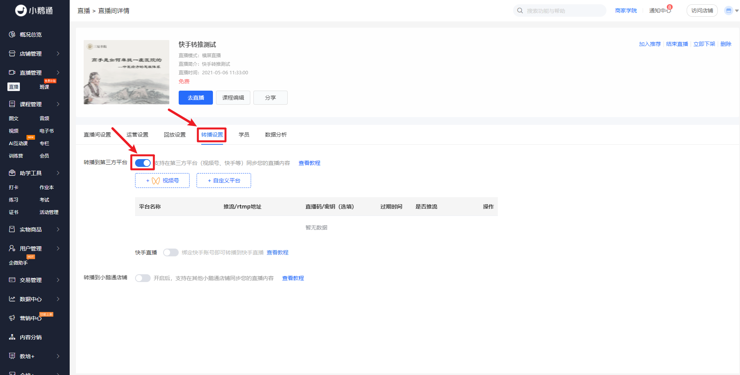740x375 pixels.
Task: Open 电子书 in the sidebar
Action: pos(47,131)
